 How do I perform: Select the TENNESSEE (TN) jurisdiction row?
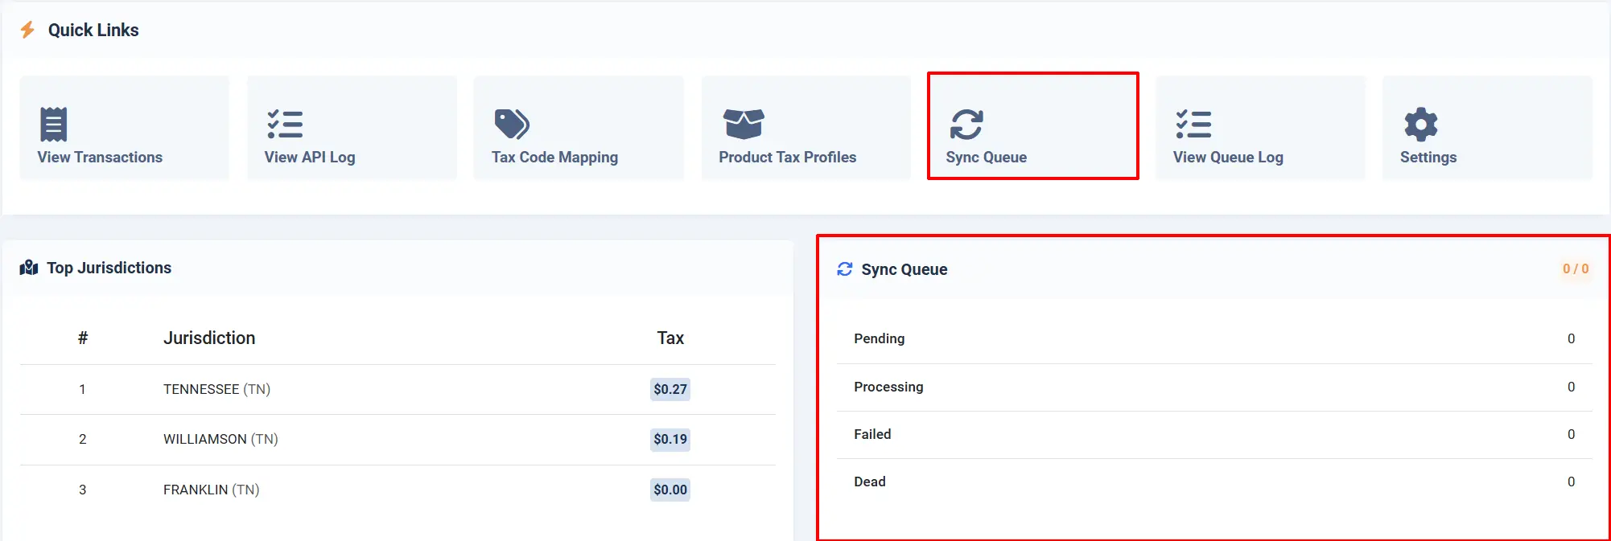tap(398, 389)
